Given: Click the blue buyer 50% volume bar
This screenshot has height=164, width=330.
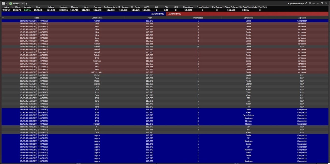Looking at the screenshot, I should pos(84,14).
